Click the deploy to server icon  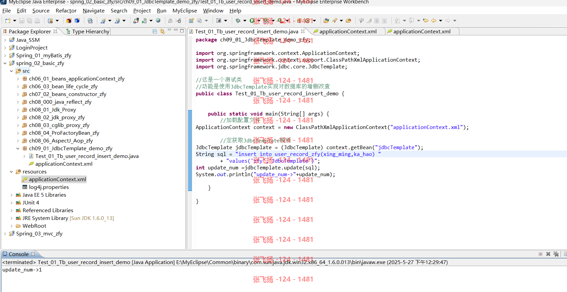click(136, 21)
